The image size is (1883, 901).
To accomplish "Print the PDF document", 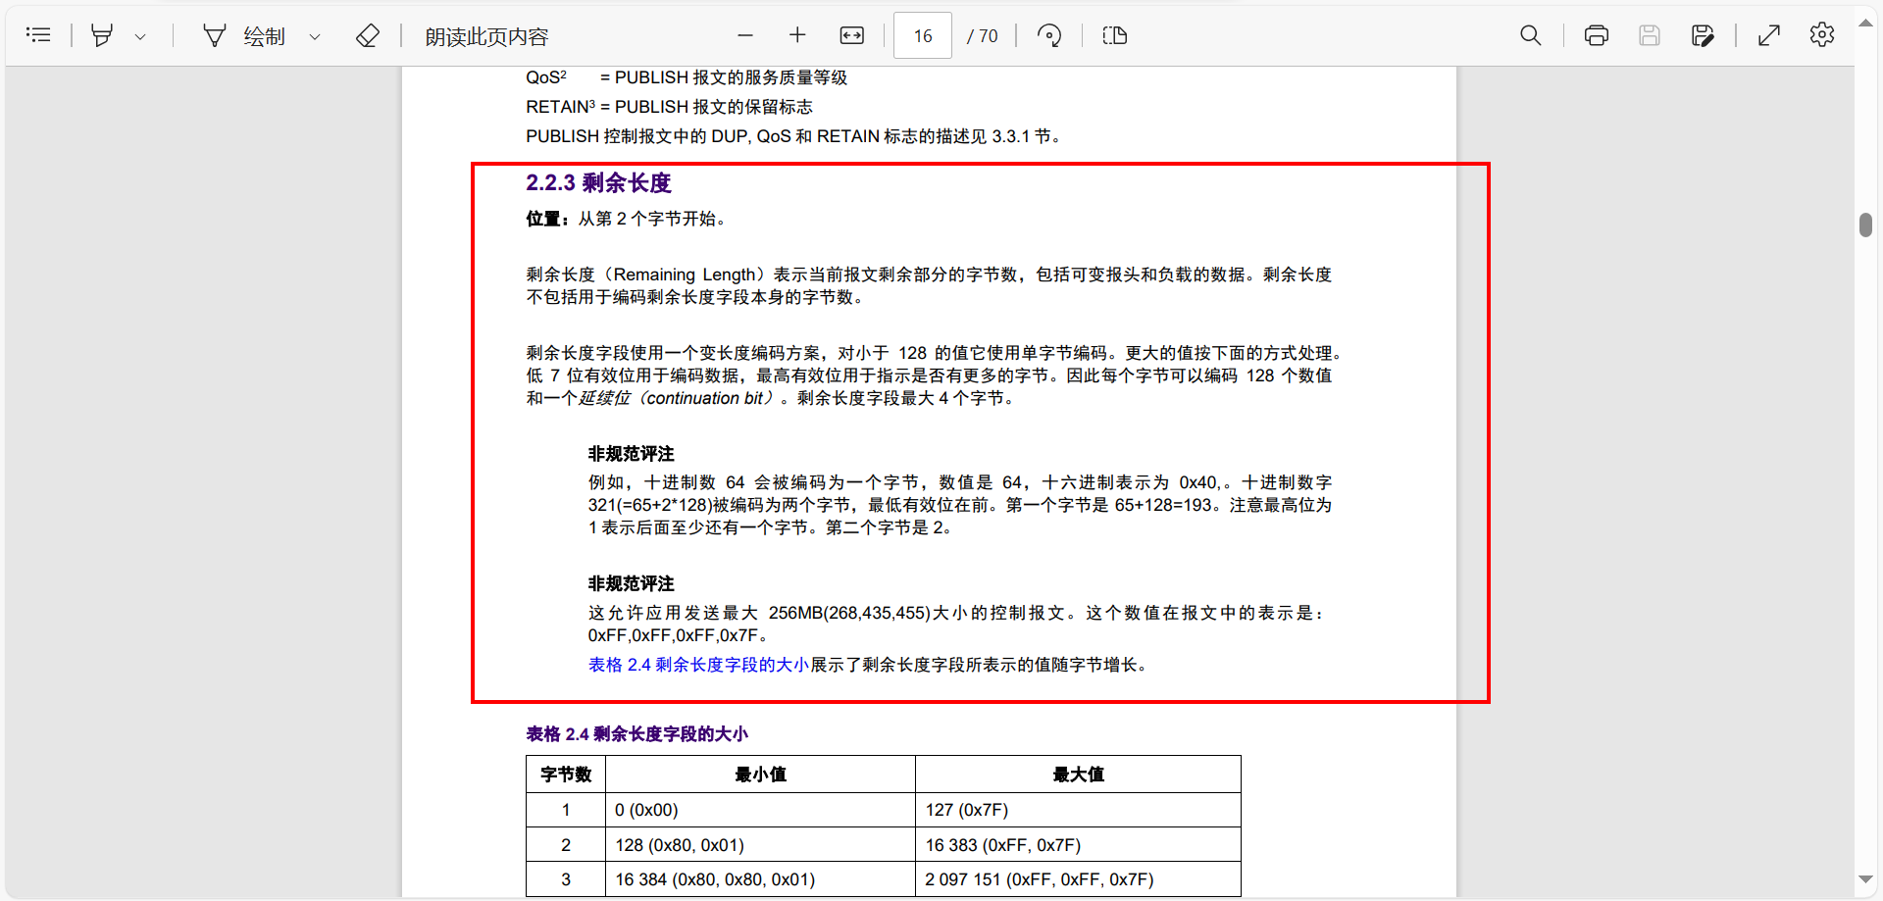I will (x=1596, y=35).
